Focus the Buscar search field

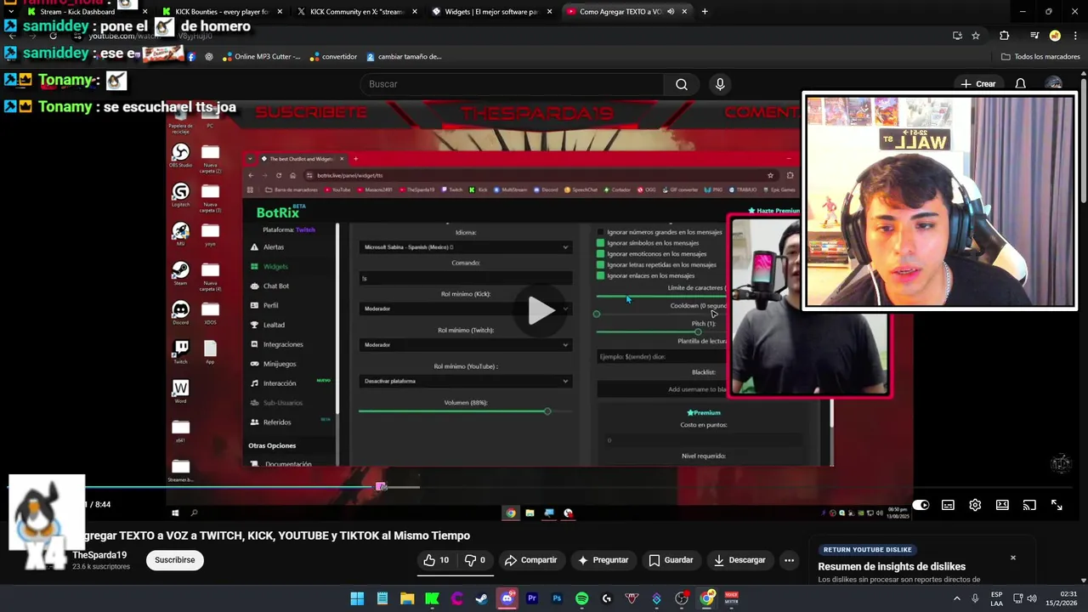coord(512,84)
